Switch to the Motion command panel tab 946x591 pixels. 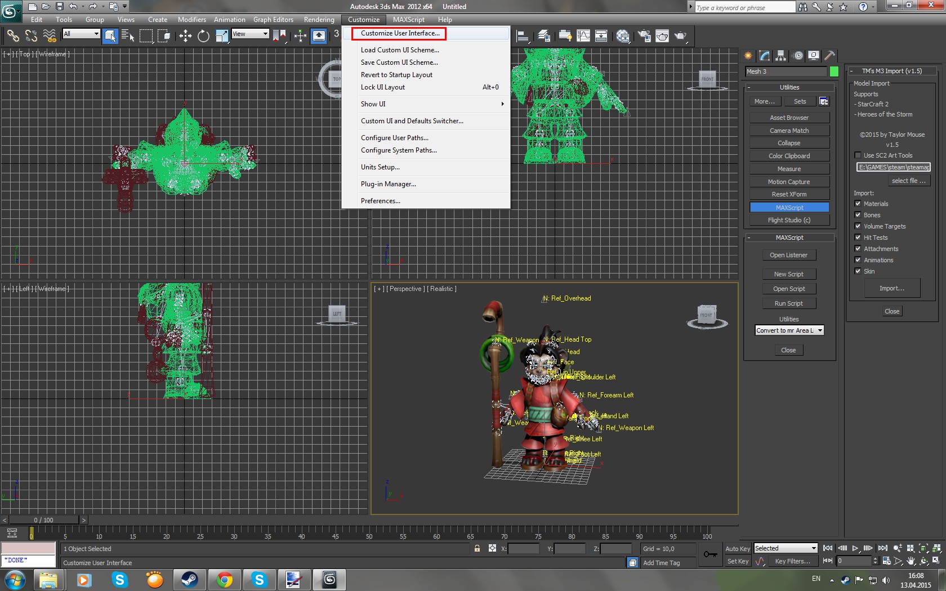click(798, 55)
